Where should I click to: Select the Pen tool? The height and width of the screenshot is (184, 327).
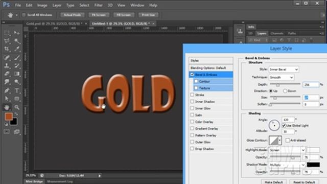click(7, 90)
